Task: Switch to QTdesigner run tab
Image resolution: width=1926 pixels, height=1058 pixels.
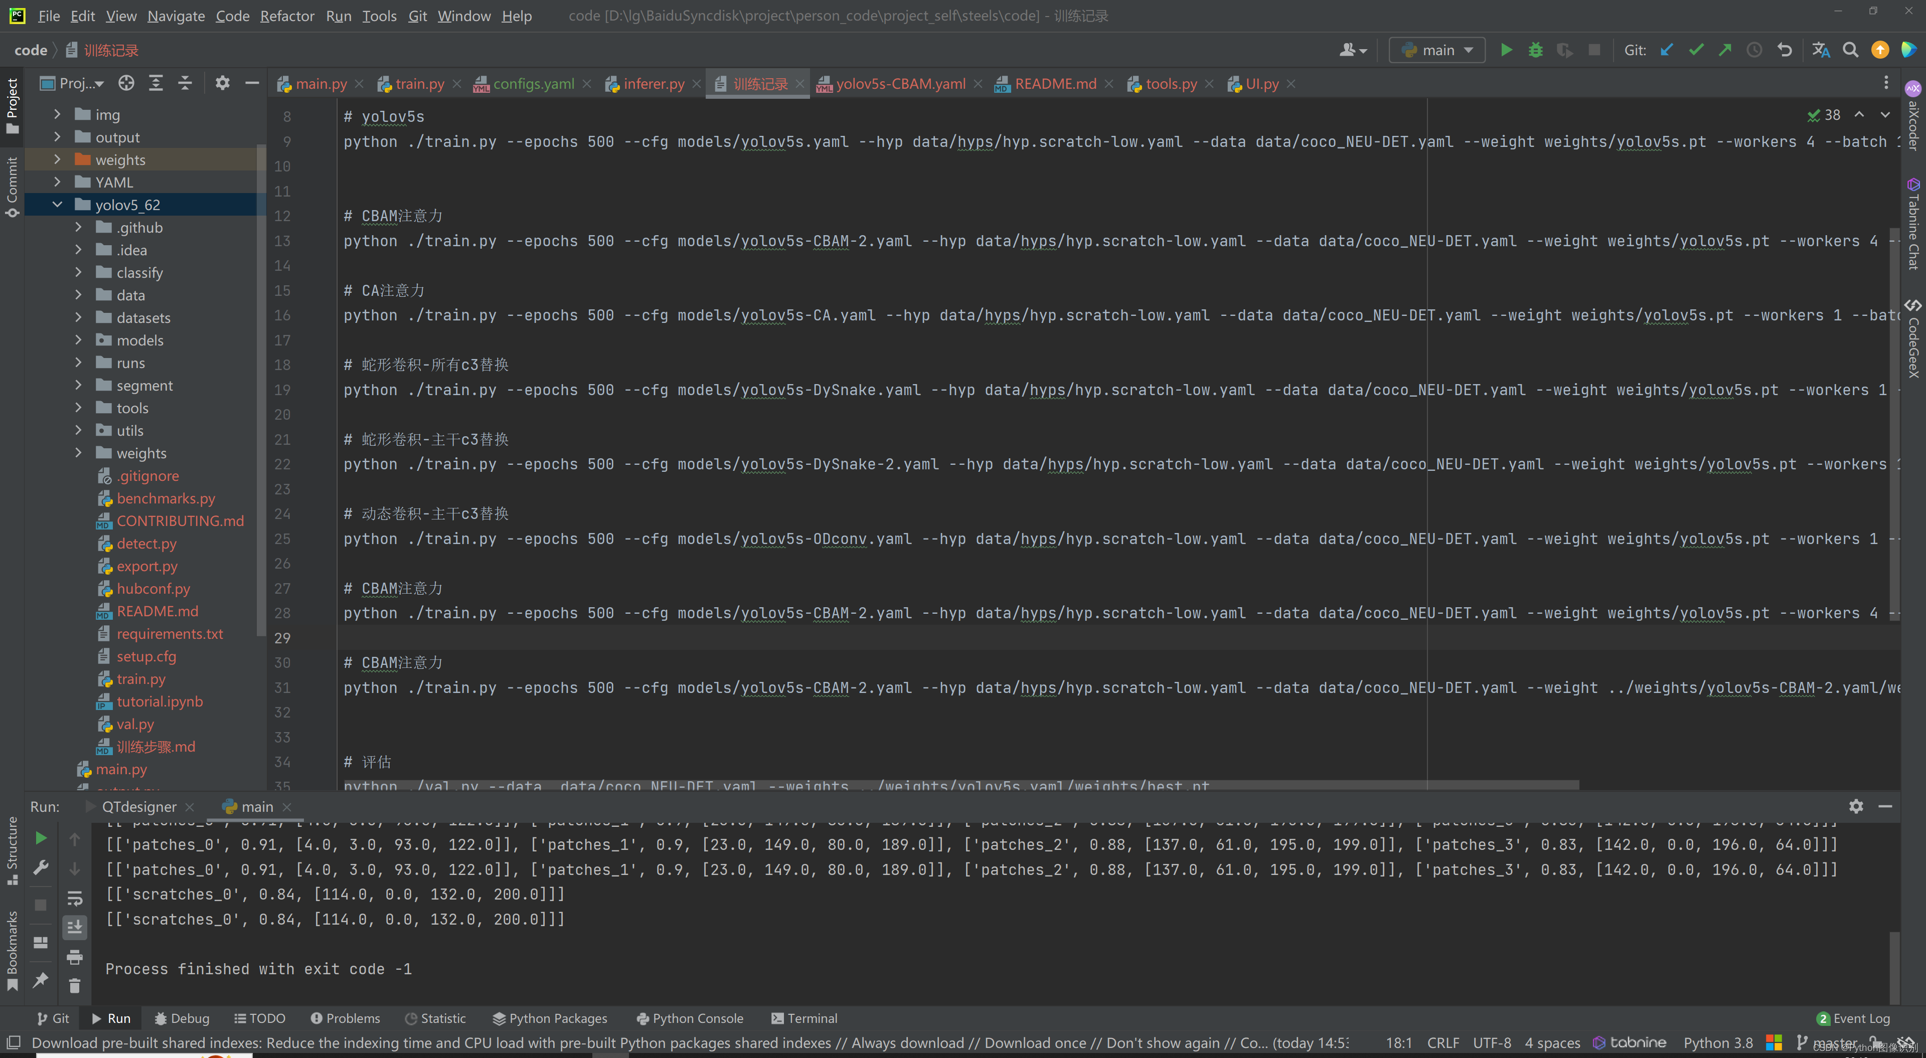Action: pyautogui.click(x=139, y=807)
